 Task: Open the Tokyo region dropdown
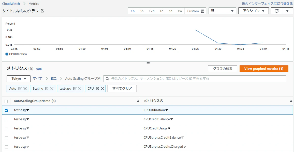(19, 79)
